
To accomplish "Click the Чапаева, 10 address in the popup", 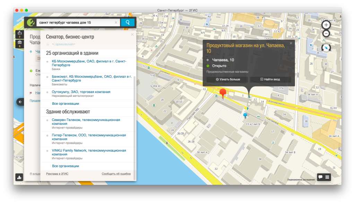I will point(223,60).
